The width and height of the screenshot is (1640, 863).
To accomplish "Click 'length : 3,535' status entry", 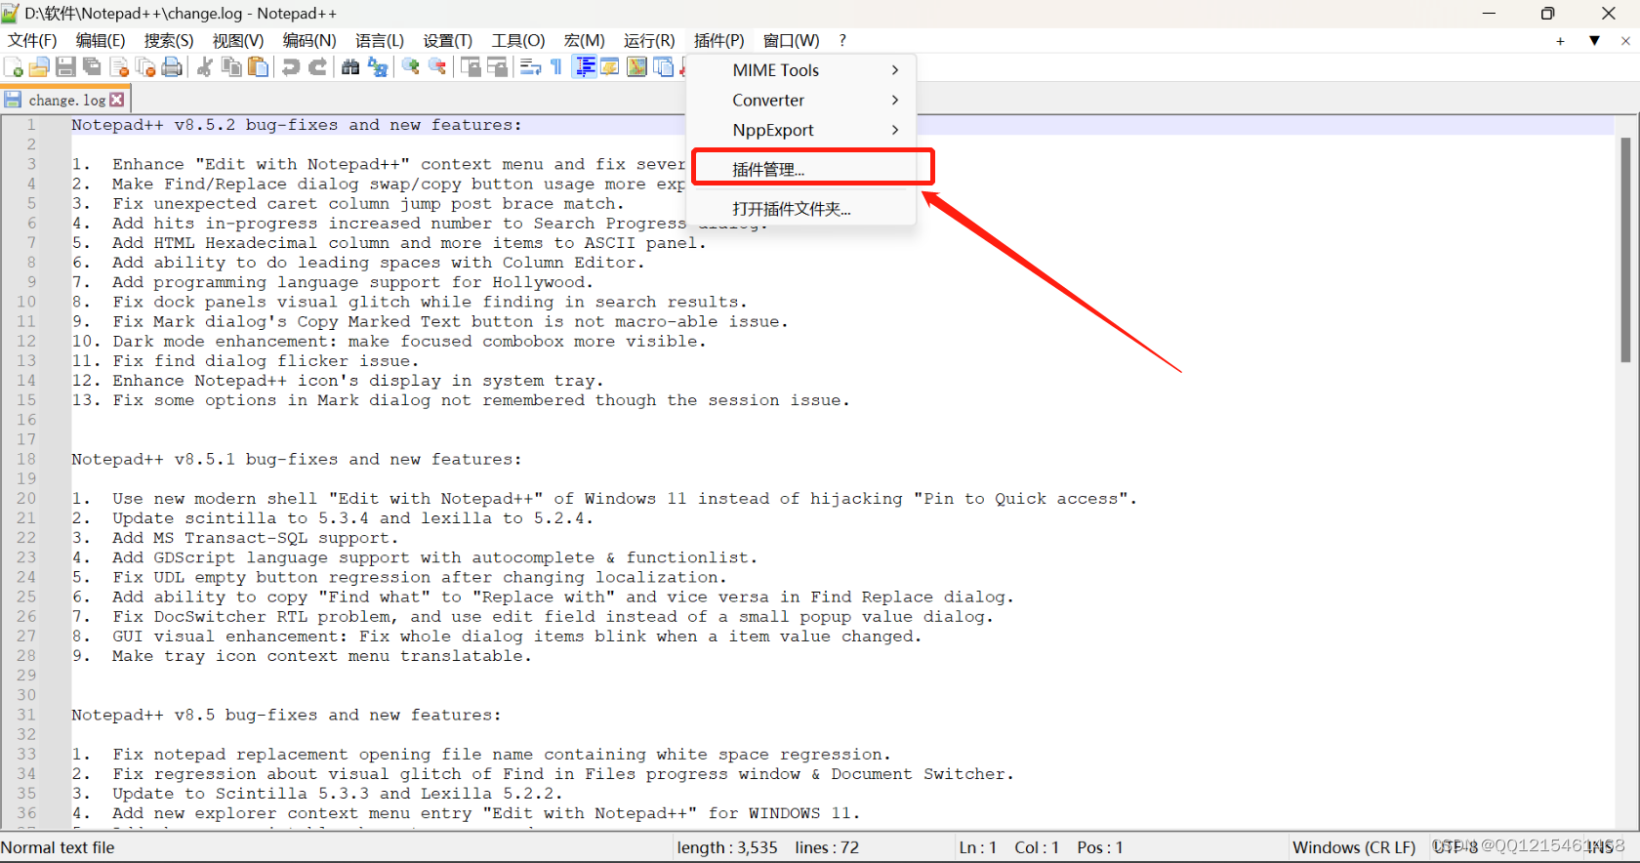I will click(x=727, y=847).
